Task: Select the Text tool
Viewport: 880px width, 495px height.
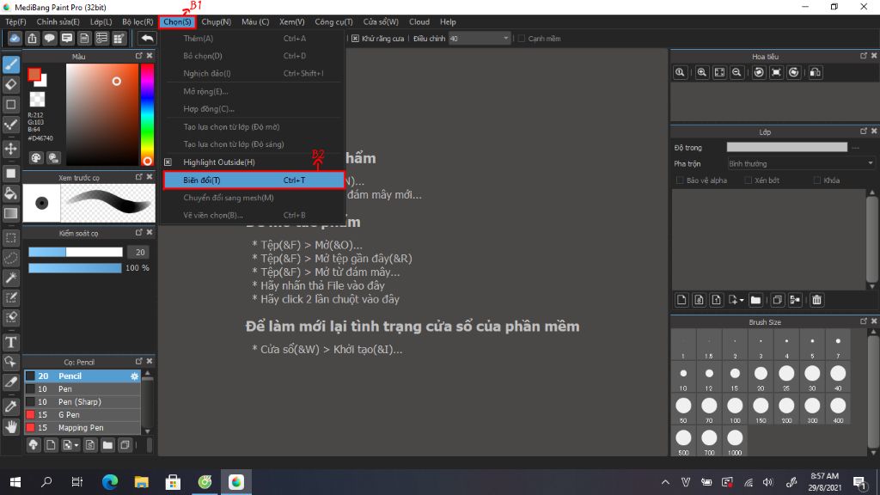Action: [x=10, y=342]
